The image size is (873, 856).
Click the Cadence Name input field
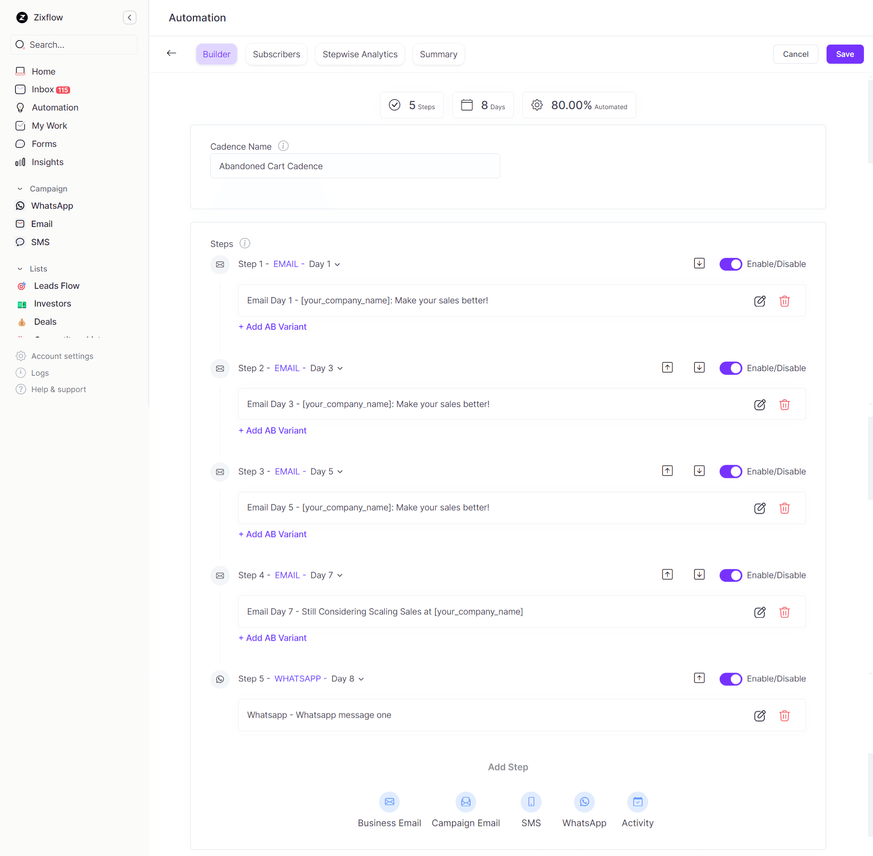click(x=355, y=166)
